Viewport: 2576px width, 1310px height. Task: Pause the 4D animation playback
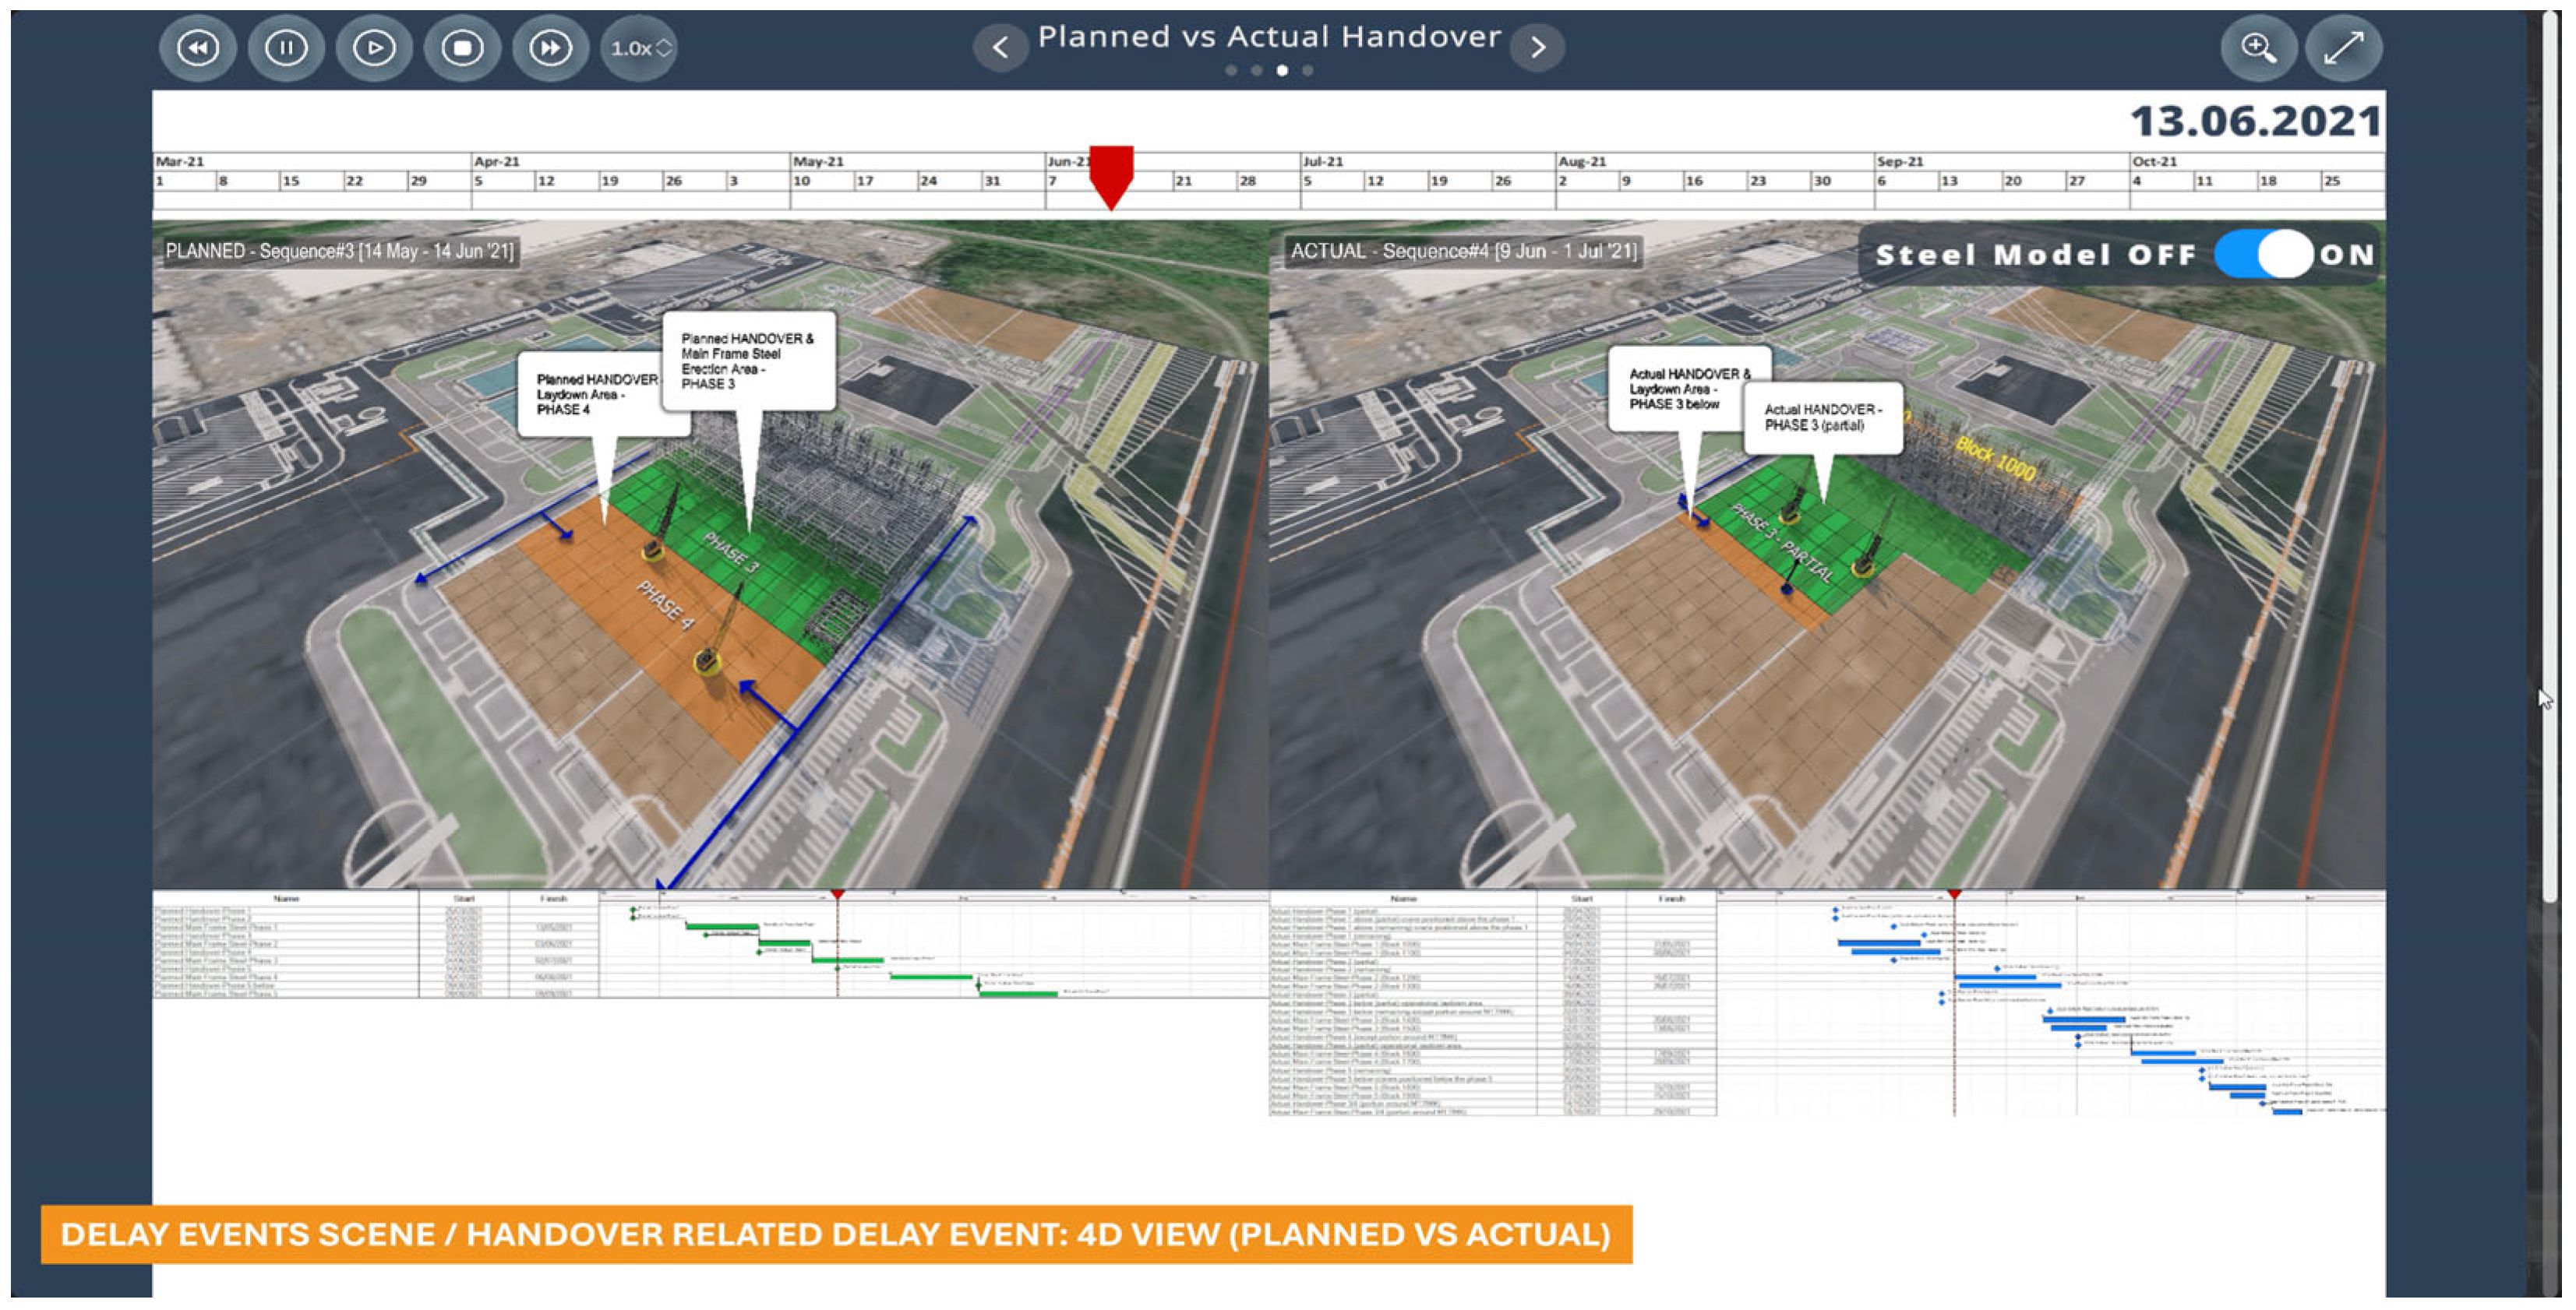click(x=286, y=47)
